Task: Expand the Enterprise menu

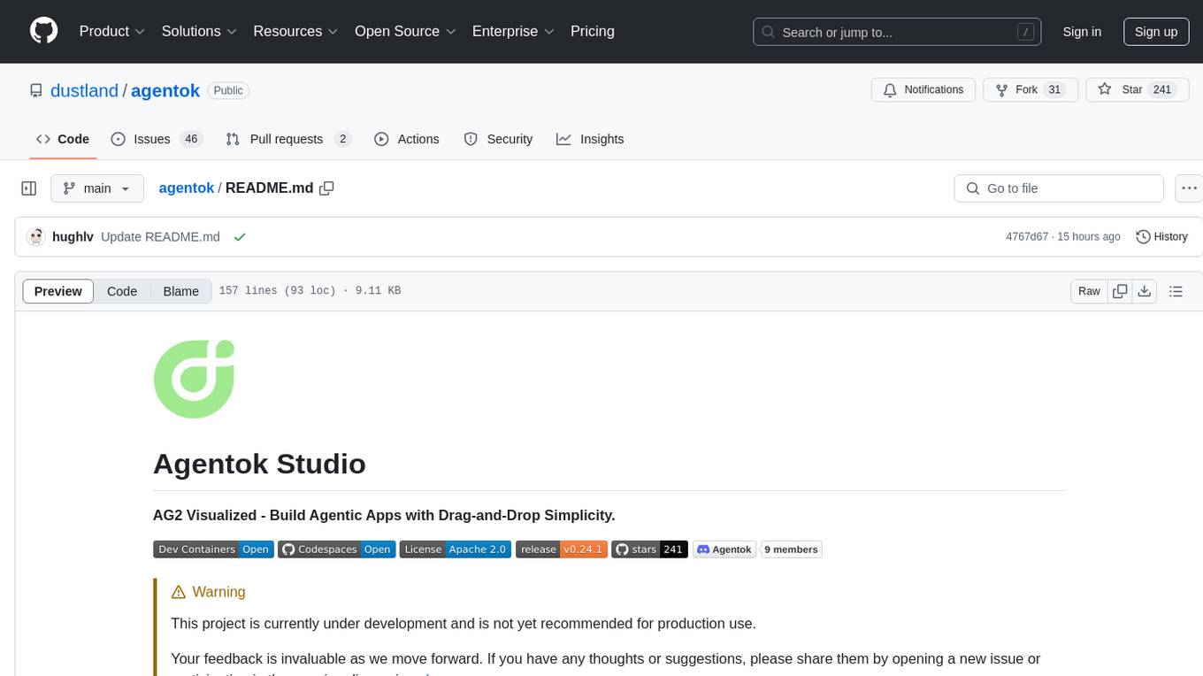Action: 513,31
